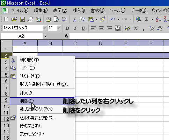Open the ツール(T) menu
Viewport: 169px width, 140px height.
pos(118,10)
